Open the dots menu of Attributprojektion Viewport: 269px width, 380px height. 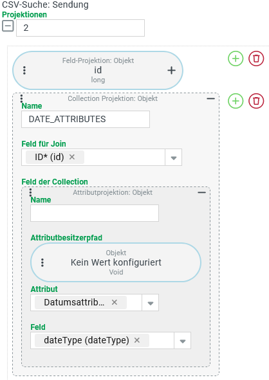pyautogui.click(x=30, y=192)
